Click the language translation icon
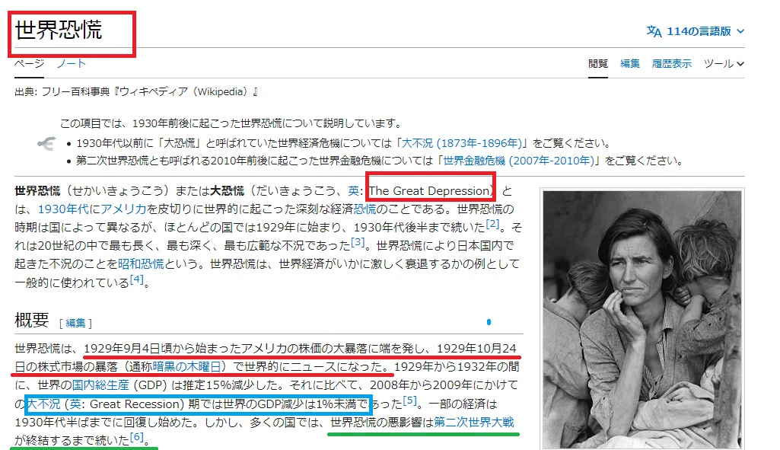The height and width of the screenshot is (450, 780). tap(654, 31)
